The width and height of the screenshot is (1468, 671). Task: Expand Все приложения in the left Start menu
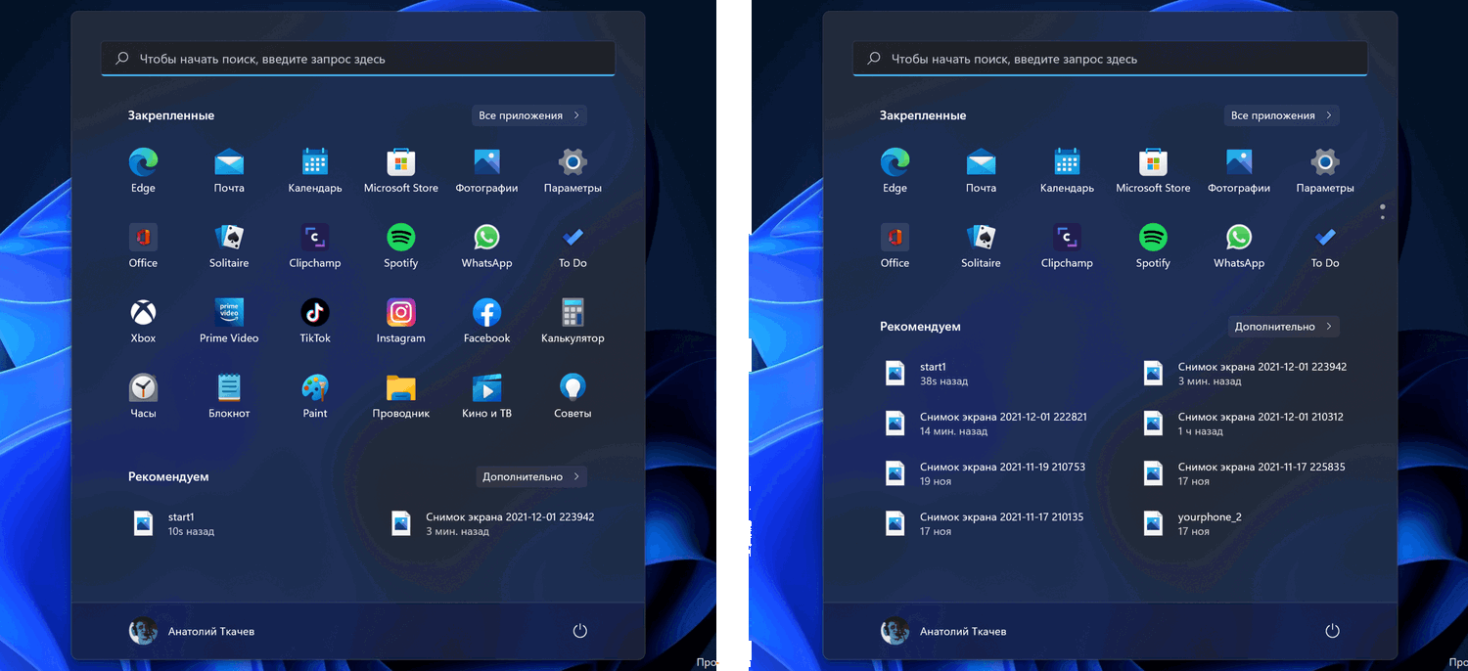[x=529, y=115]
